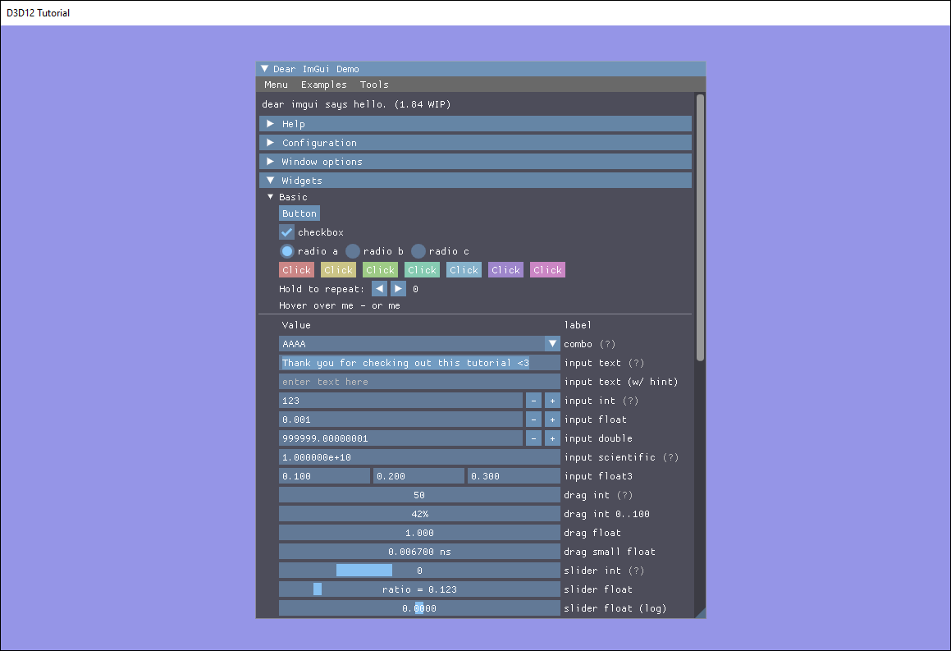951x651 pixels.
Task: Click the (?) marker beside input scientific
Action: coord(670,457)
